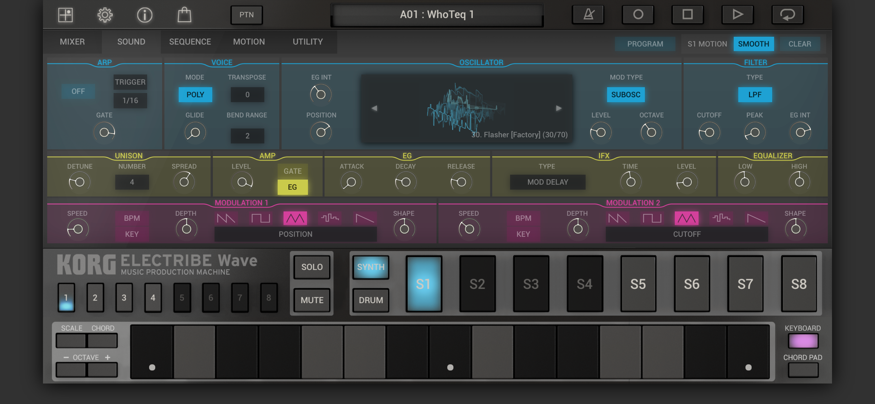Open the IFX type MOD DELAY selector

(548, 182)
